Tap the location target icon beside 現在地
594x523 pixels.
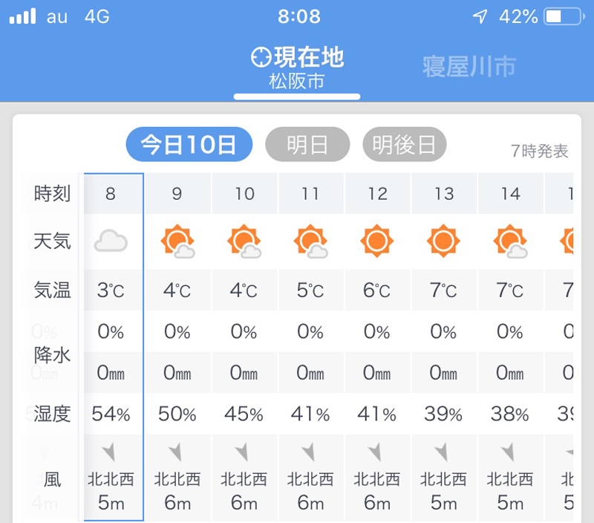click(x=261, y=57)
